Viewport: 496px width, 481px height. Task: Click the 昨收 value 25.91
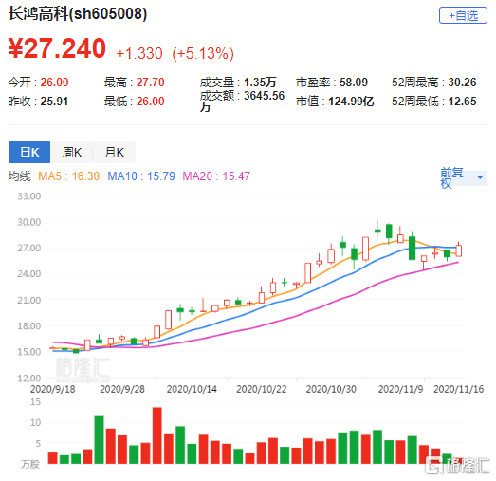click(54, 102)
